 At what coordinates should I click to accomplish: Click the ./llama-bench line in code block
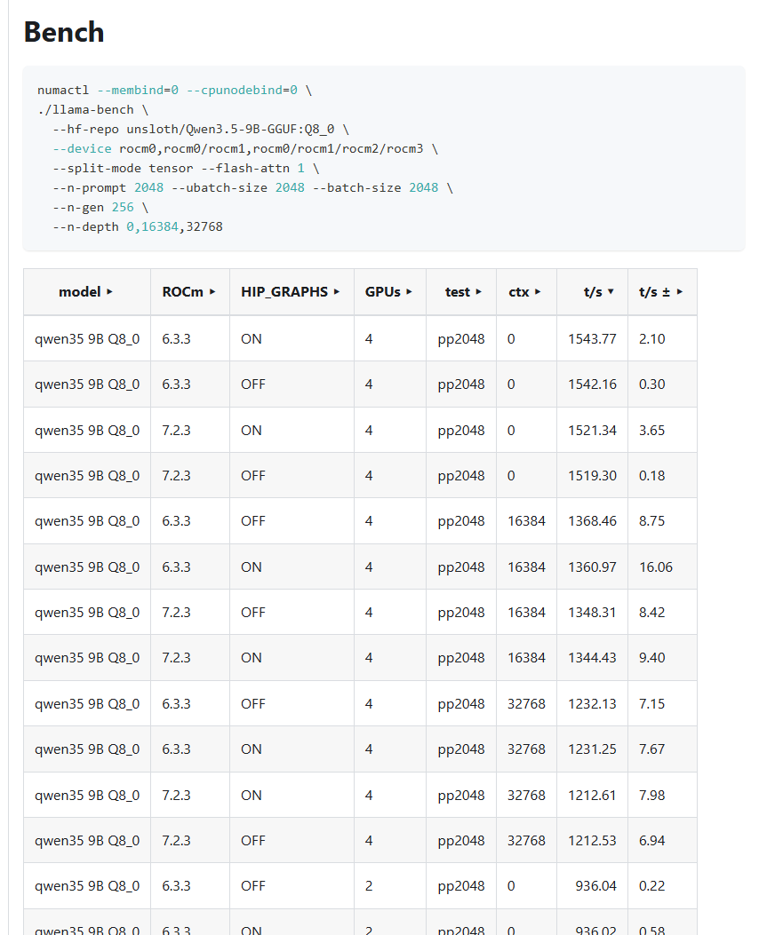coord(92,110)
